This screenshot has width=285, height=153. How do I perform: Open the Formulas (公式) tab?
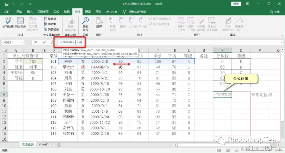tap(56, 11)
